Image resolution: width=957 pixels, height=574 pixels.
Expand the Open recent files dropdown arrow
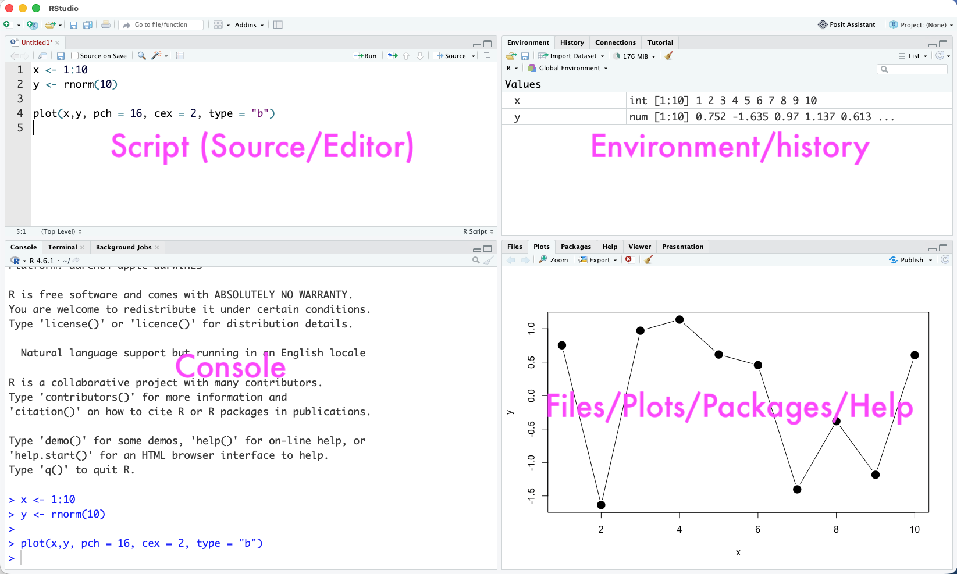click(x=60, y=25)
